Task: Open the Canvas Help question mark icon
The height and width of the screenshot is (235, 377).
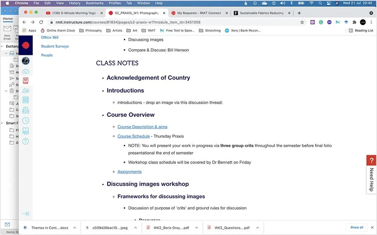Action: pyautogui.click(x=26, y=141)
